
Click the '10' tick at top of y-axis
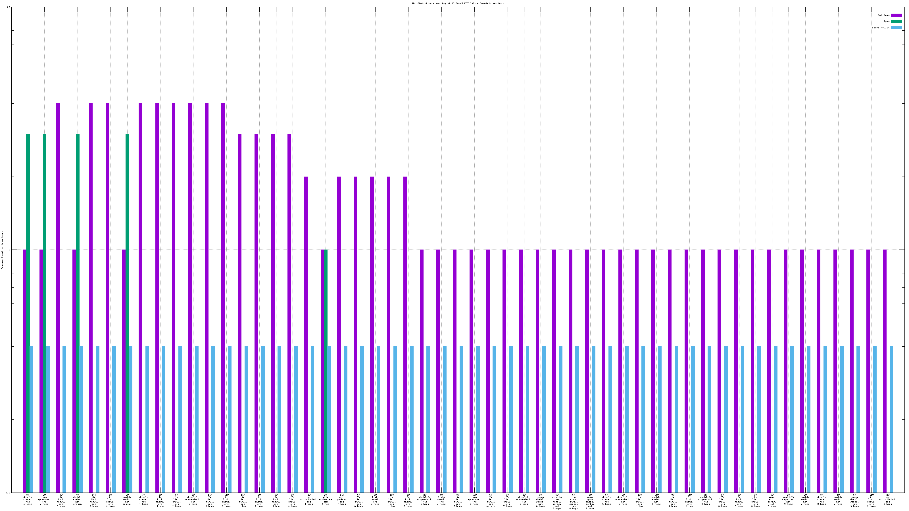pos(9,7)
